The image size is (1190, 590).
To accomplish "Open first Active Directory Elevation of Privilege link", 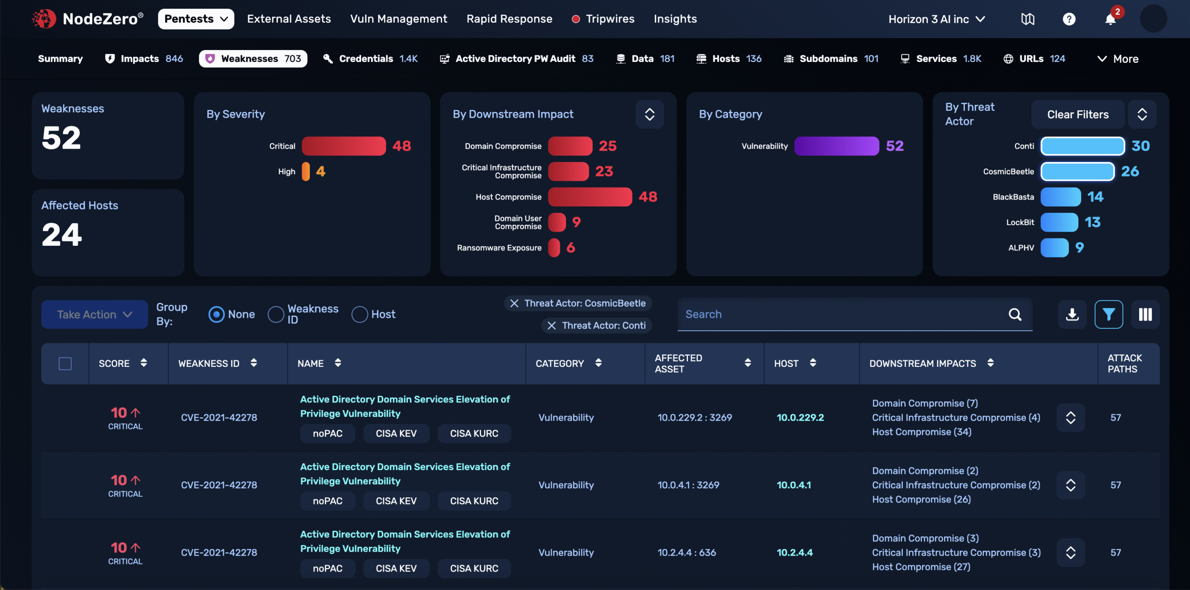I will click(x=405, y=406).
